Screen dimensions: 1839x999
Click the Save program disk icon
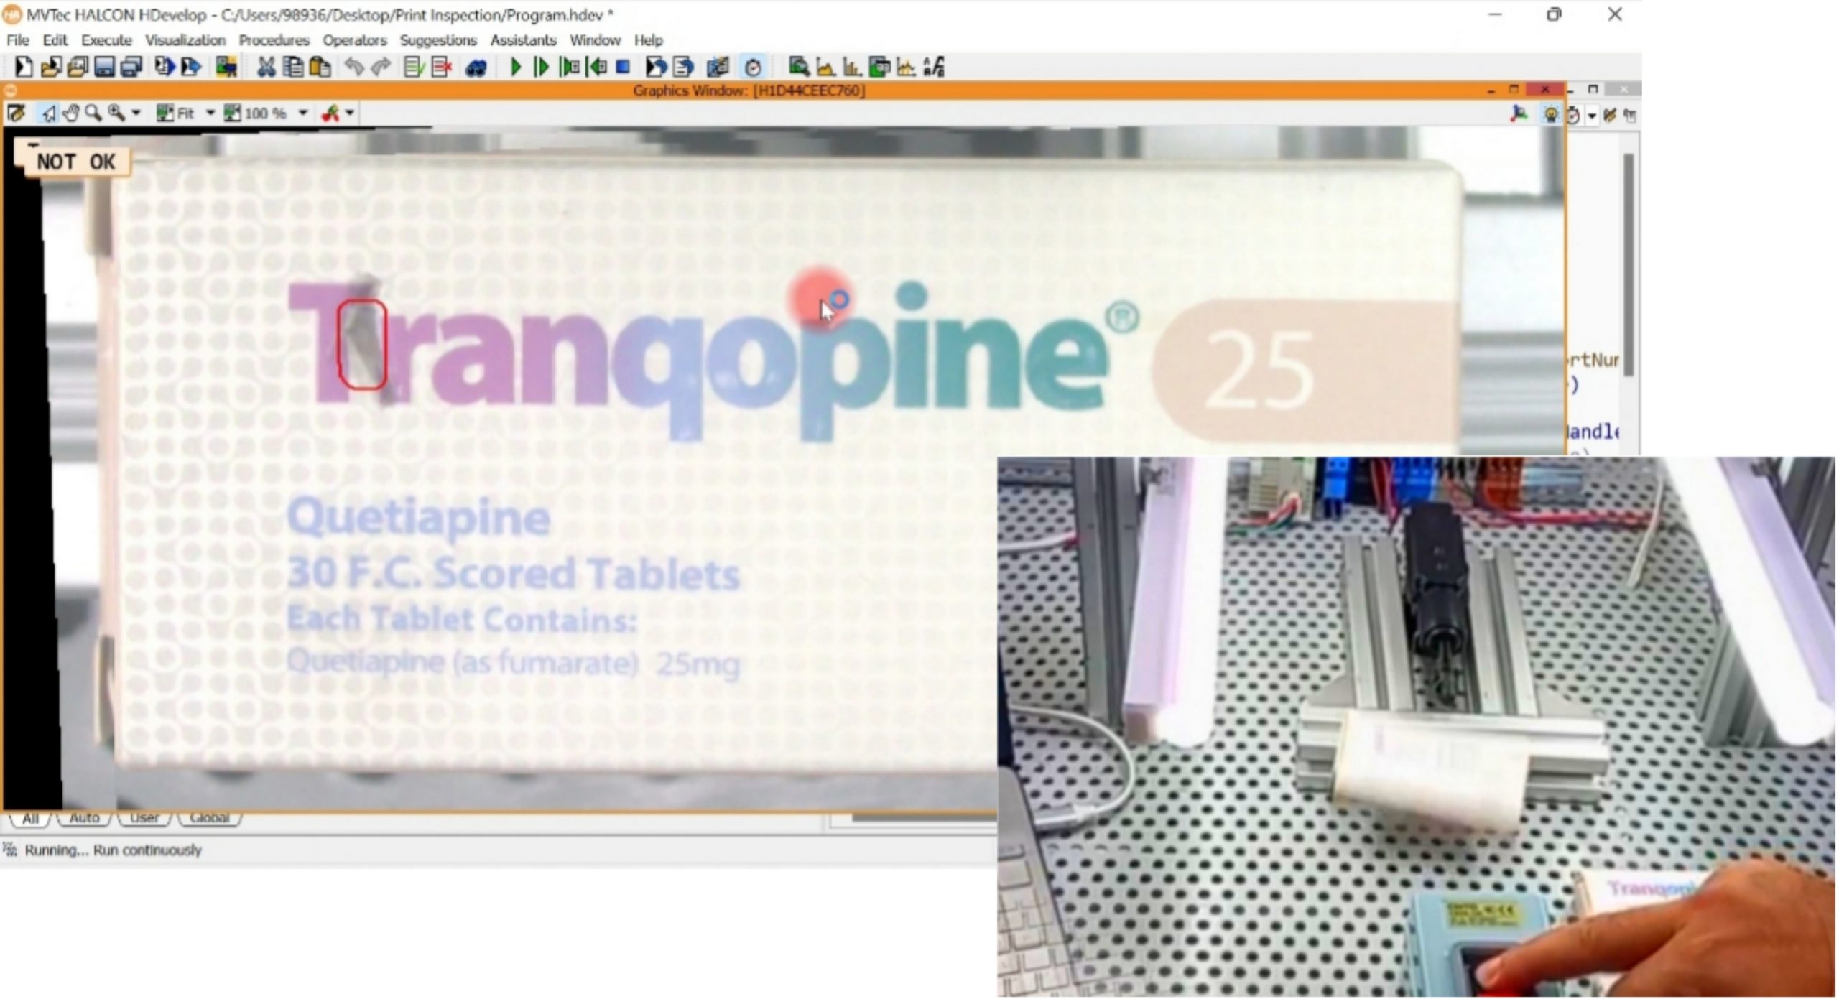[x=105, y=68]
